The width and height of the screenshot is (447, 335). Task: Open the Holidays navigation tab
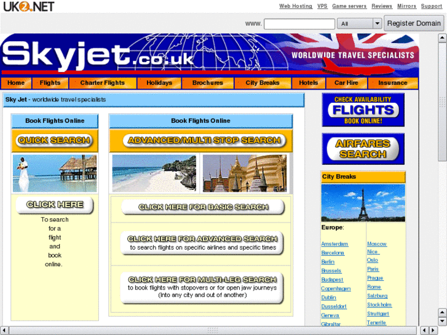pyautogui.click(x=159, y=83)
